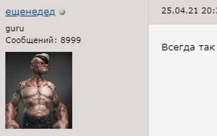
Task: Click the pipe in Popeye's mouth
Action: 49,67
